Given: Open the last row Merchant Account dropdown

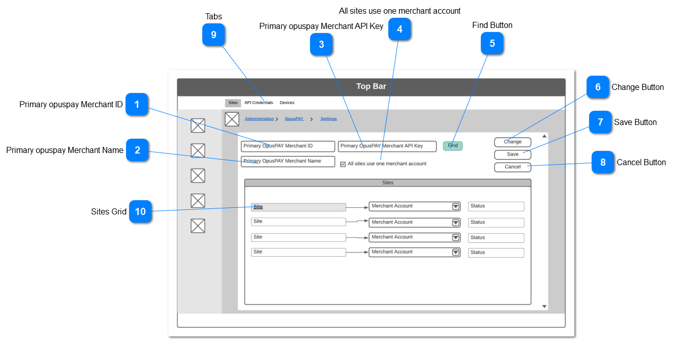Looking at the screenshot, I should (x=455, y=252).
